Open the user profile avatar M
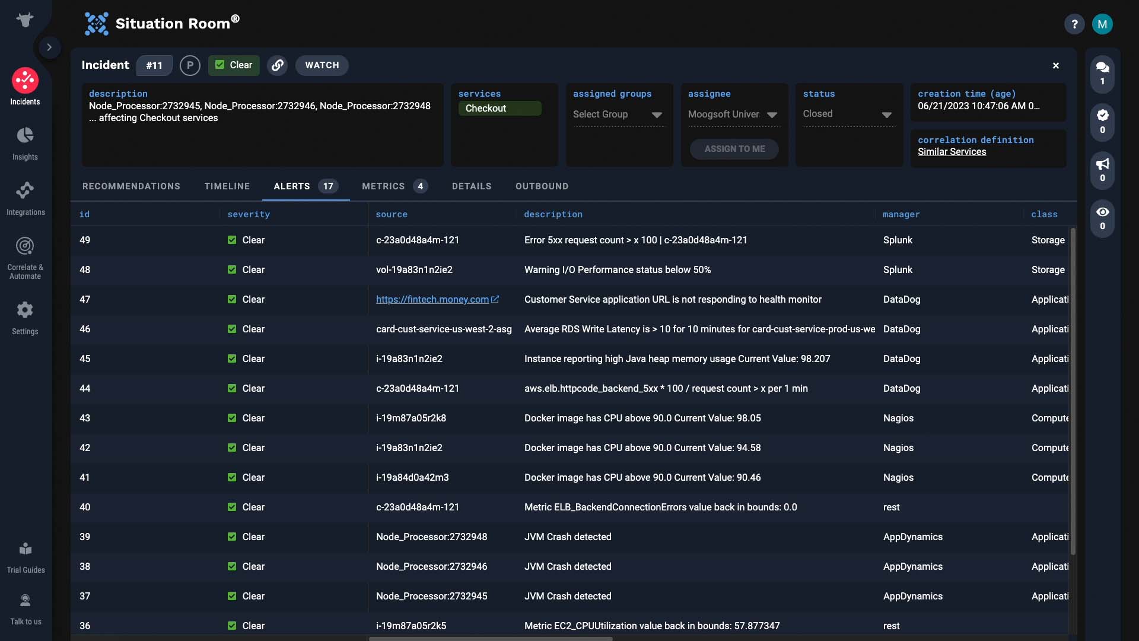 (1102, 24)
